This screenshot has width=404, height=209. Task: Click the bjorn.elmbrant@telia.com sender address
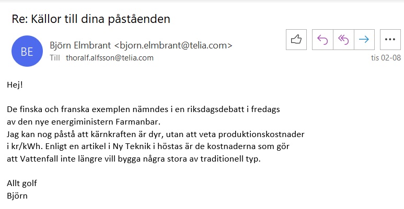click(x=173, y=45)
